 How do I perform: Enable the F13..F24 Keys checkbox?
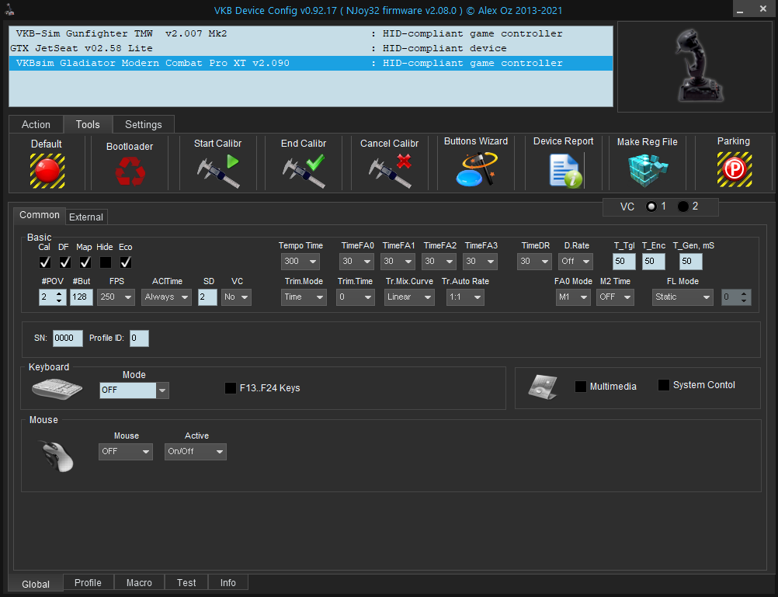231,388
